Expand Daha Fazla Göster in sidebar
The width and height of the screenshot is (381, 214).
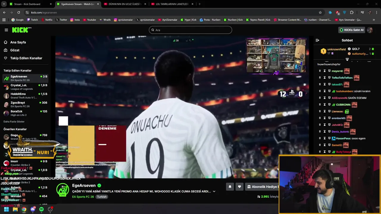click(14, 122)
